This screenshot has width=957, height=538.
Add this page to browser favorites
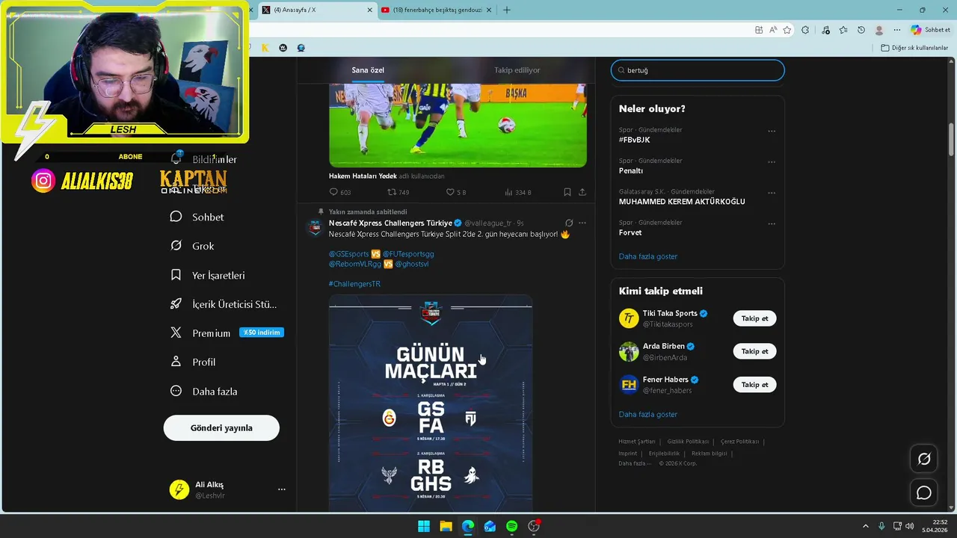click(x=787, y=30)
